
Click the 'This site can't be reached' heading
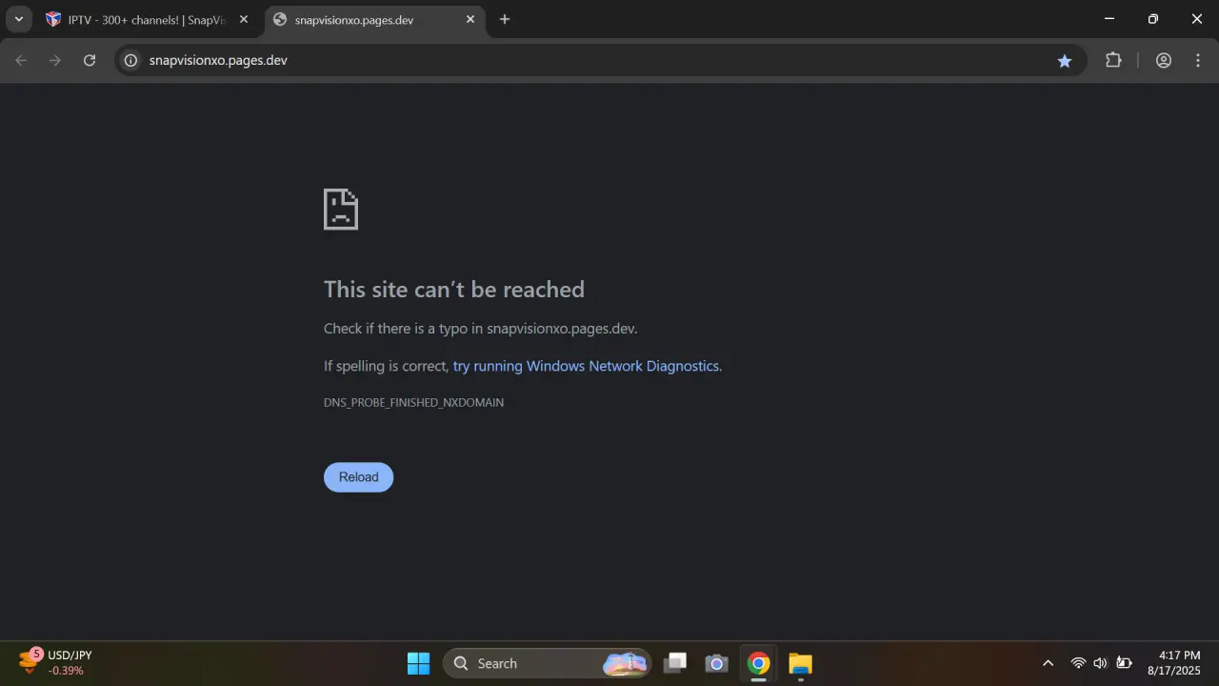point(454,290)
